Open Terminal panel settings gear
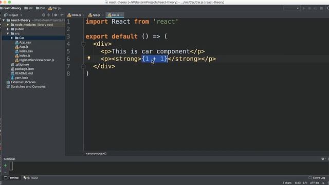Screen dimensions: 329x185 (323, 159)
